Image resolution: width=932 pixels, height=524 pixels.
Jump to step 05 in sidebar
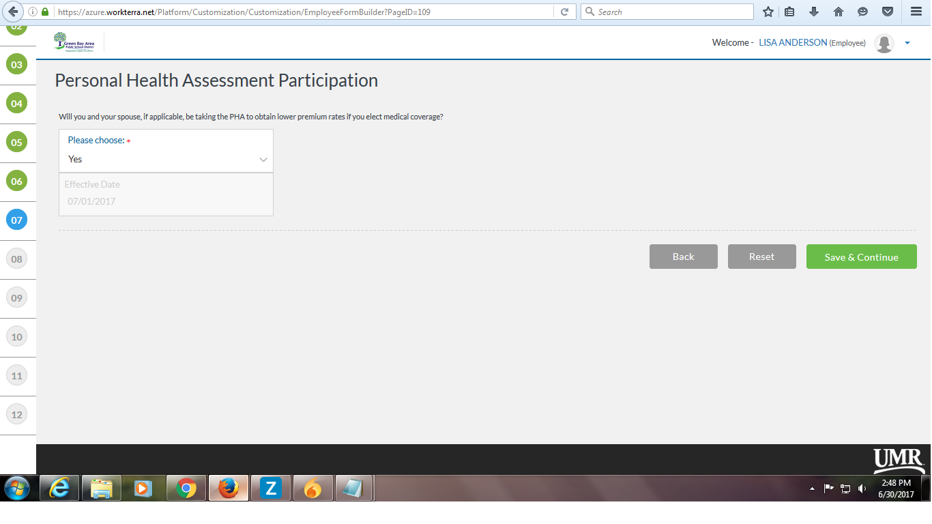pos(16,143)
